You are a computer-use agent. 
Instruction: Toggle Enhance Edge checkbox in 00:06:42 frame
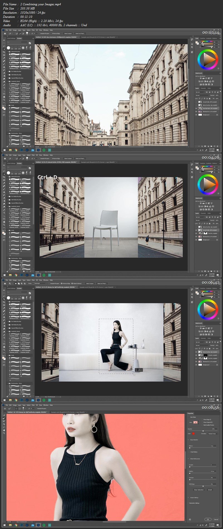click(62, 283)
